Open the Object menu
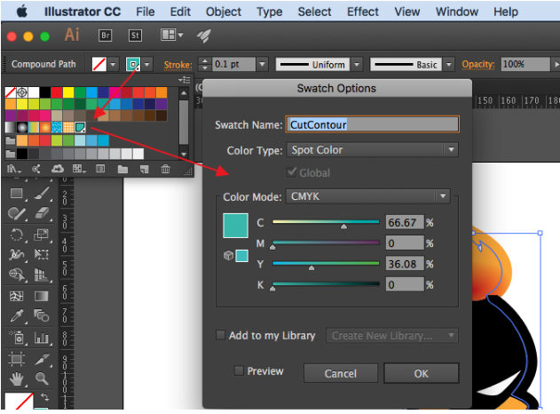 (x=223, y=12)
